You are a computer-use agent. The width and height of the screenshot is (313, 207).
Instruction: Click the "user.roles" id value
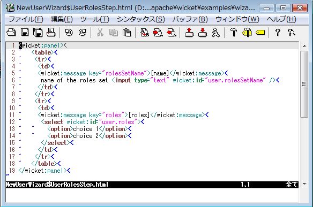click(118, 122)
